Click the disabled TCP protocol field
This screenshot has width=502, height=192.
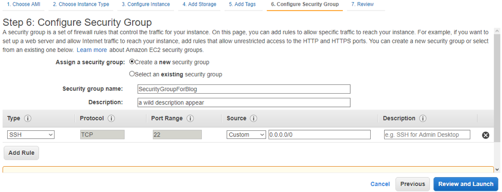pyautogui.click(x=102, y=135)
